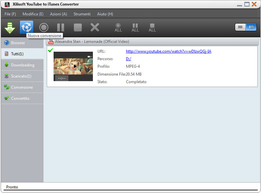Click the Pause toolbar icon

click(61, 27)
